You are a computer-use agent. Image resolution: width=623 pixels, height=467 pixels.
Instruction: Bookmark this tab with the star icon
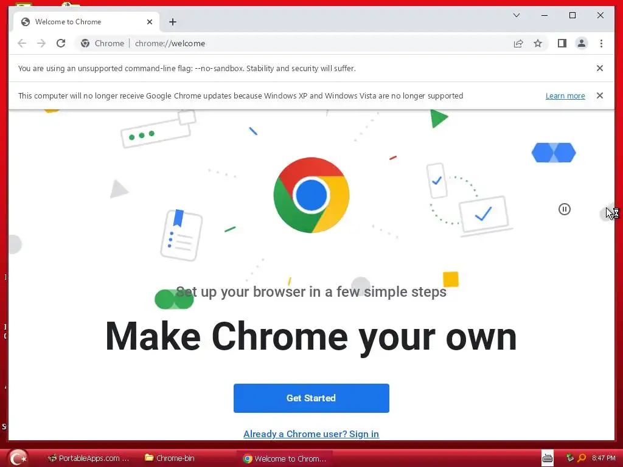click(538, 43)
